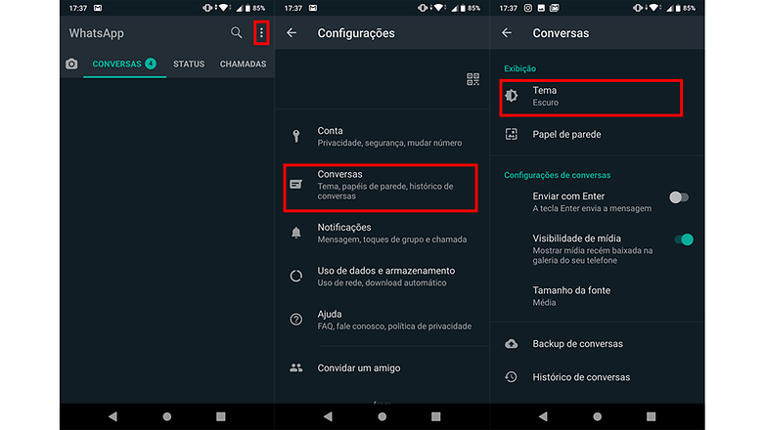Tap the Android back button on the first phone
The height and width of the screenshot is (430, 765).
point(113,416)
